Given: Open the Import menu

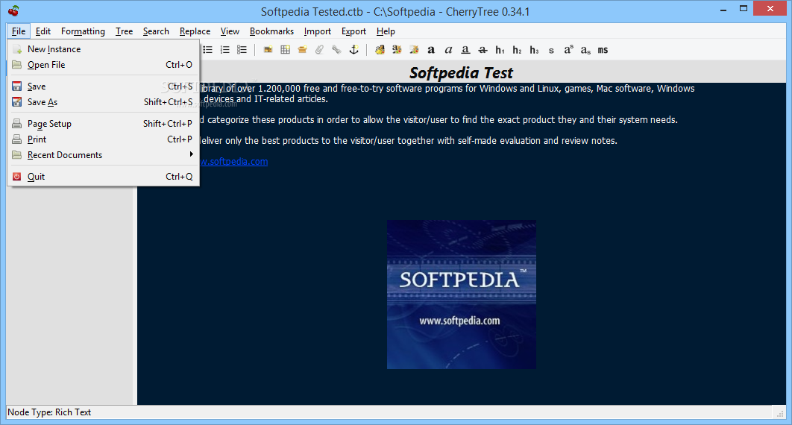Looking at the screenshot, I should pyautogui.click(x=317, y=31).
